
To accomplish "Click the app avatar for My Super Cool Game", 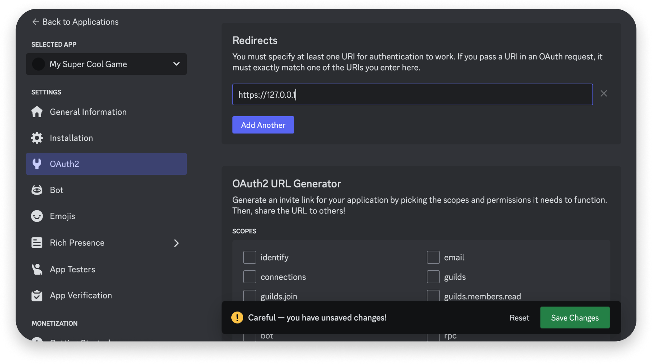I will click(x=38, y=64).
